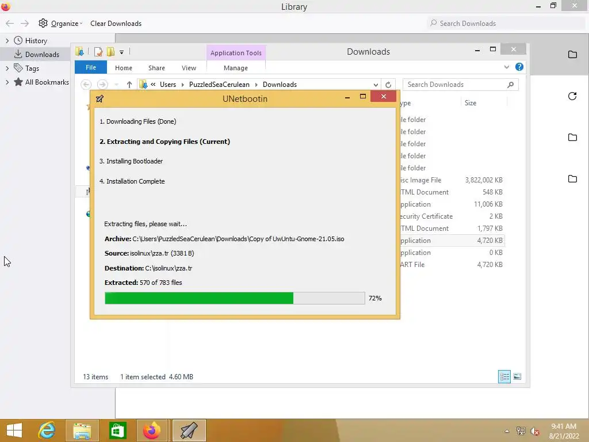This screenshot has width=589, height=442.
Task: Select the Application row 11,006 KB
Action: click(452, 204)
